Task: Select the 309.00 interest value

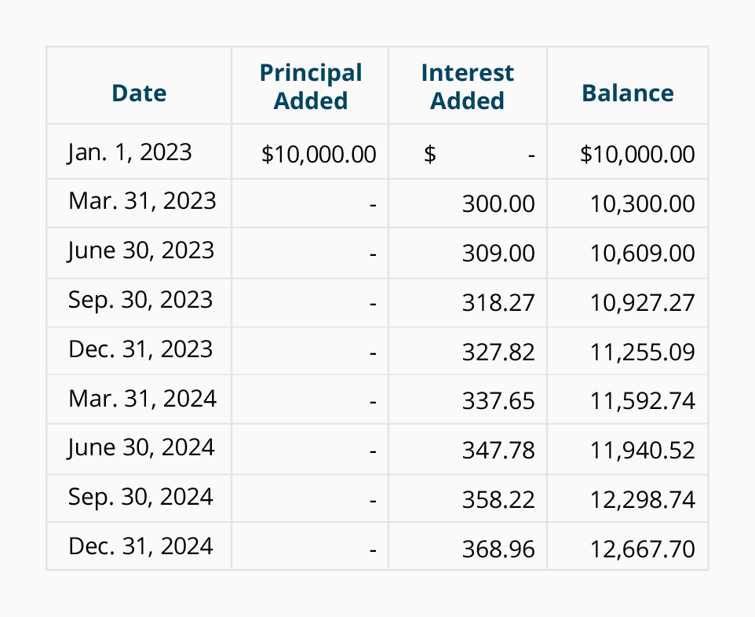Action: point(498,254)
